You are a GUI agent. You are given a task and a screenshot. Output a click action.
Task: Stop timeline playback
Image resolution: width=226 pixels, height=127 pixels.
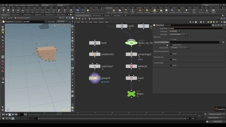coord(10,114)
